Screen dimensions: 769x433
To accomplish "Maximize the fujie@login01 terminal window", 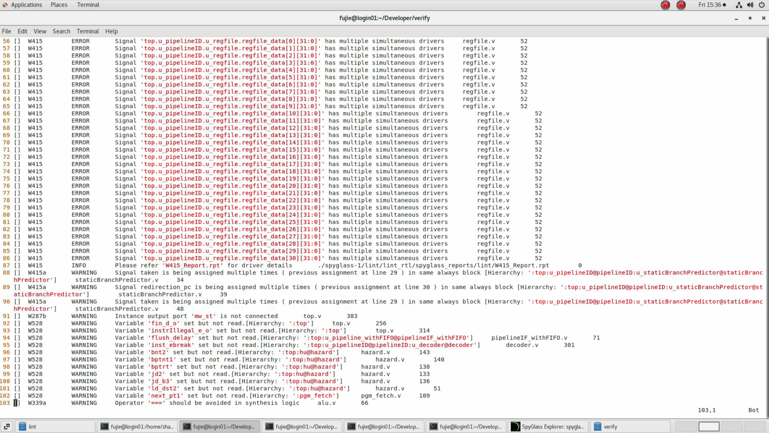I will click(x=750, y=18).
